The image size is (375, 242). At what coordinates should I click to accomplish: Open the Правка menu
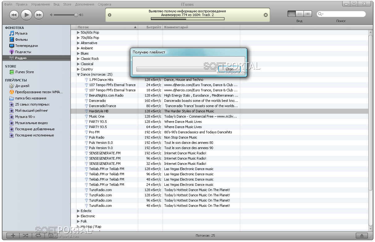pyautogui.click(x=21, y=4)
